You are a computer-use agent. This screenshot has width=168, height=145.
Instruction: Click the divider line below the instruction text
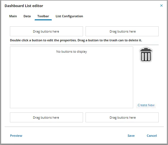click(84, 45)
